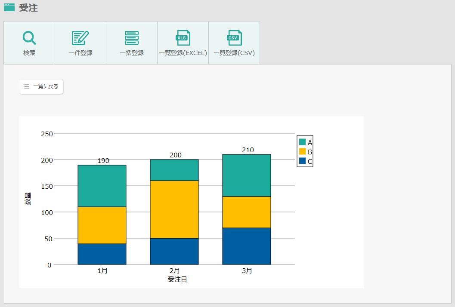Click the 50 y-axis value
Image resolution: width=455 pixels, height=307 pixels.
click(48, 239)
